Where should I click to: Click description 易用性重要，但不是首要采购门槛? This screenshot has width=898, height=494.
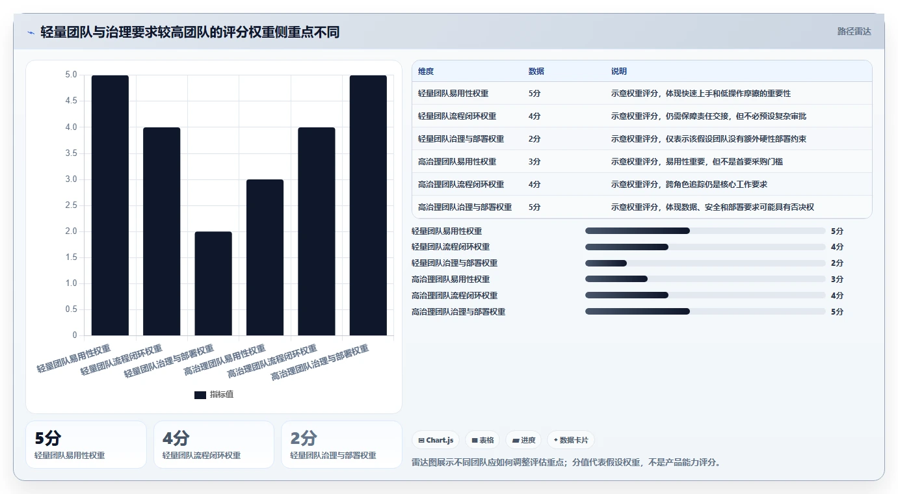(724, 162)
